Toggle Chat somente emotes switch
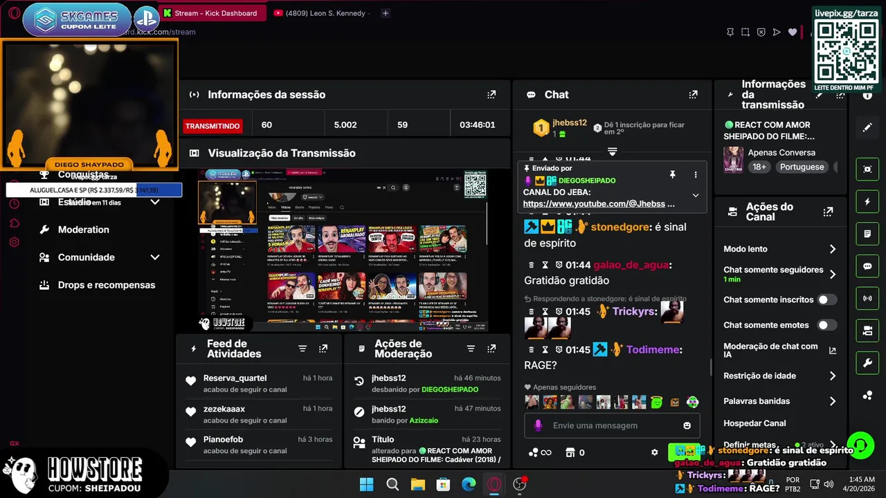886x498 pixels. point(827,325)
